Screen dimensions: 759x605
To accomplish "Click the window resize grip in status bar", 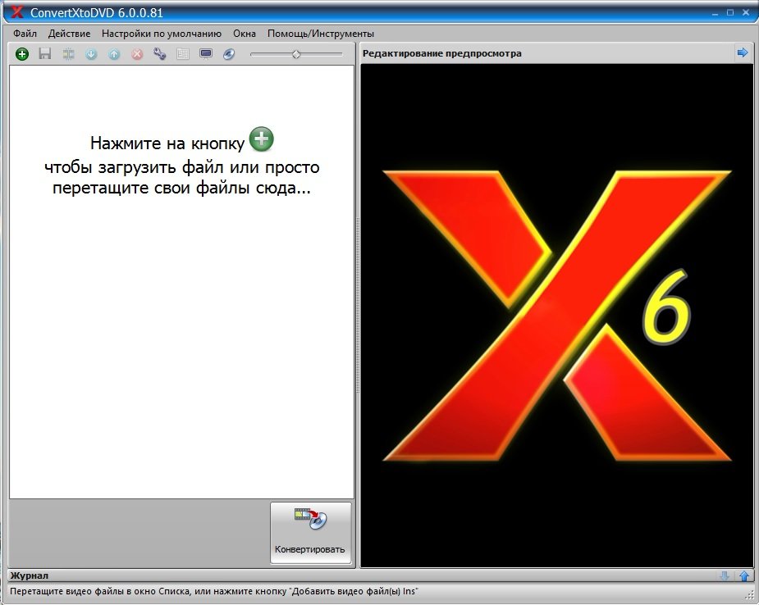I will coord(751,596).
